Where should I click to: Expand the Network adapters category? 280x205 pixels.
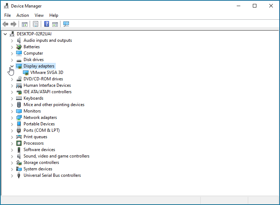tap(12, 117)
